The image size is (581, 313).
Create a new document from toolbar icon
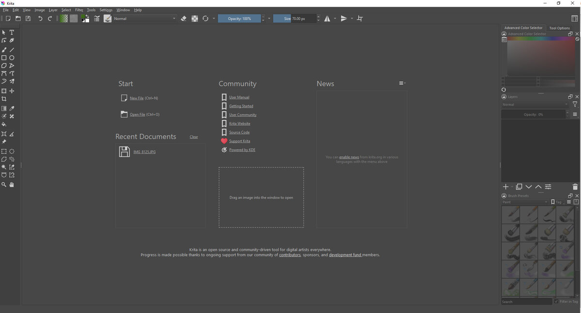(x=8, y=18)
